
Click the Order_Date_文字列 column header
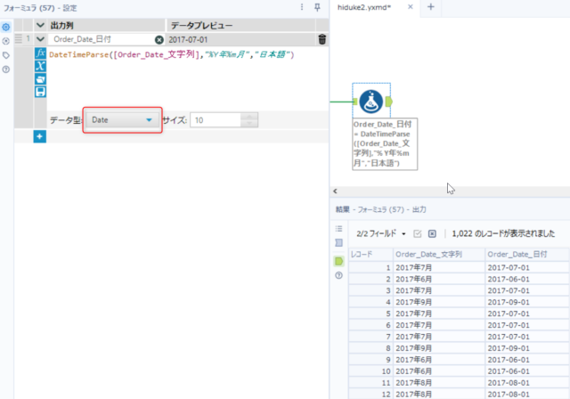point(439,255)
